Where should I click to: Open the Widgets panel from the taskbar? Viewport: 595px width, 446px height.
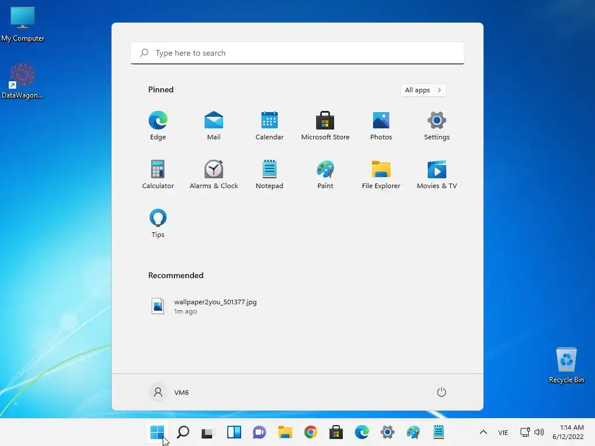pyautogui.click(x=234, y=432)
